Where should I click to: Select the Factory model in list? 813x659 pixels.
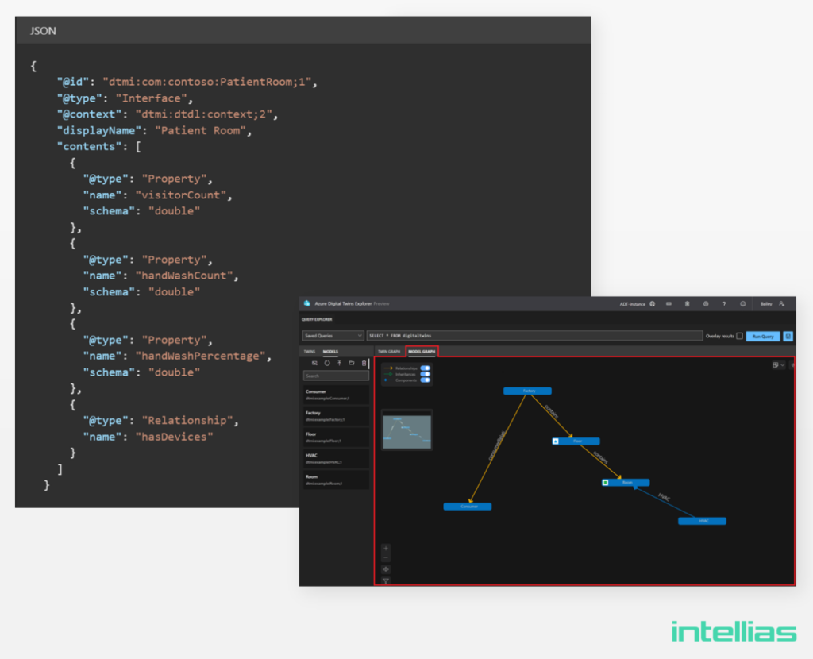pos(335,415)
